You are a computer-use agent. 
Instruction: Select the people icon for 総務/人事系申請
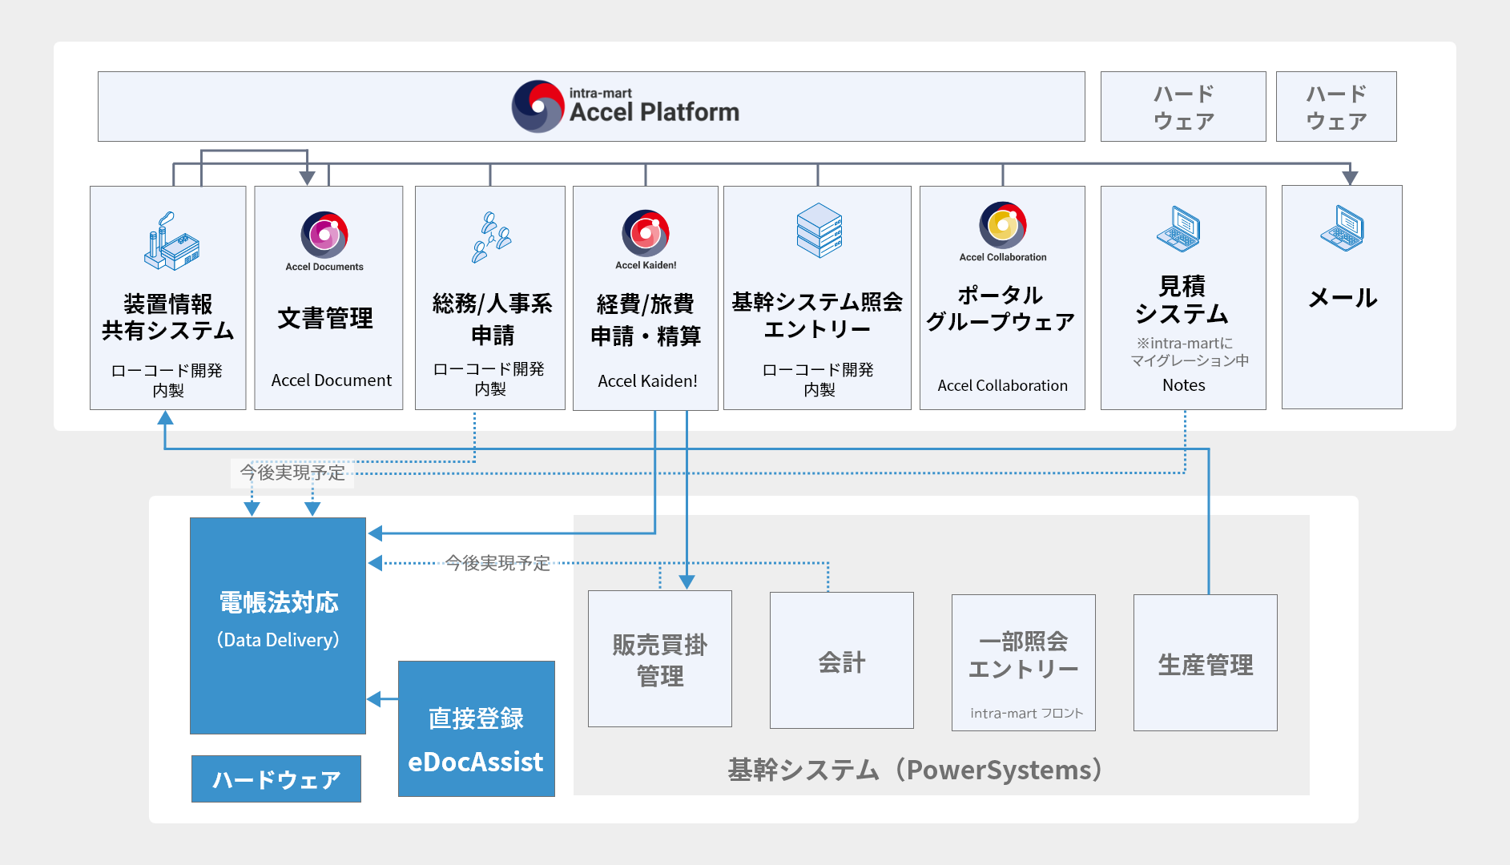pos(489,236)
